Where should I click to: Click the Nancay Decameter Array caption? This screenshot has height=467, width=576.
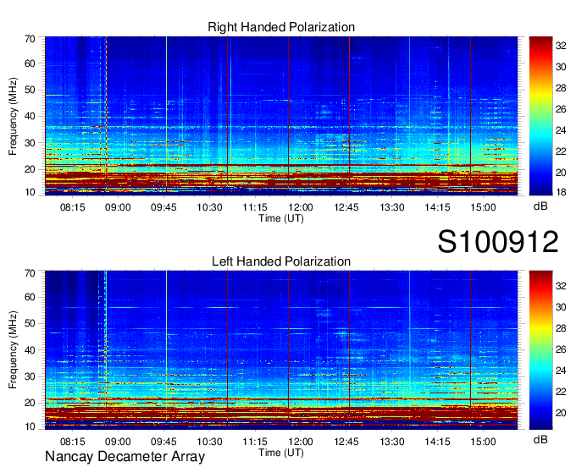pos(125,457)
